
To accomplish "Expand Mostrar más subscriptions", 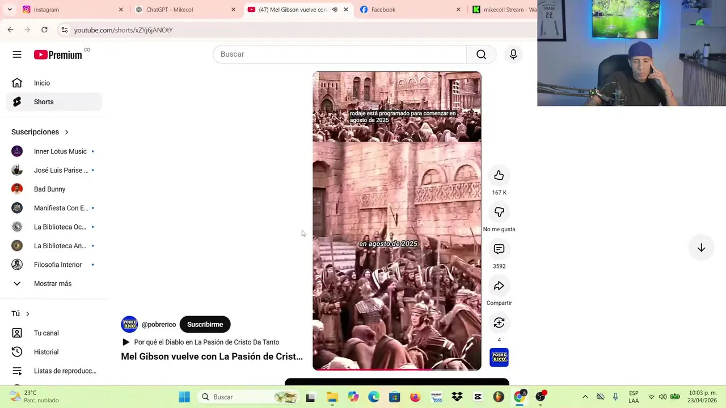I will [x=53, y=283].
